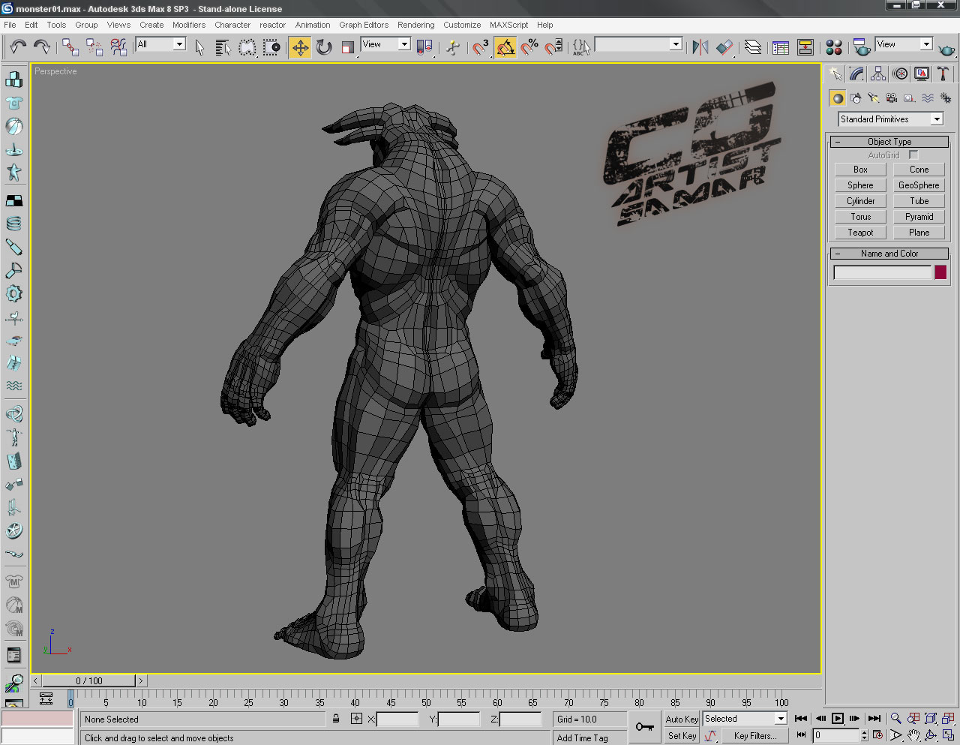Click the Teapot primitive button
Image resolution: width=960 pixels, height=745 pixels.
click(x=859, y=232)
